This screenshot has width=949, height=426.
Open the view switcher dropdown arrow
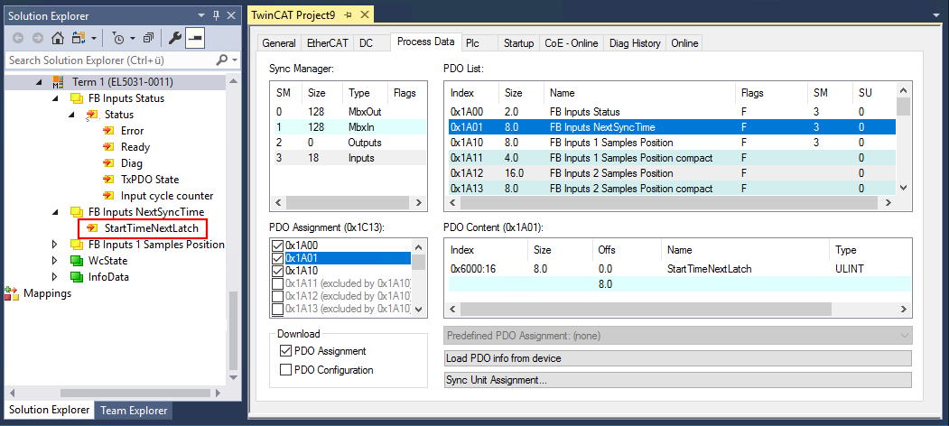tap(94, 39)
